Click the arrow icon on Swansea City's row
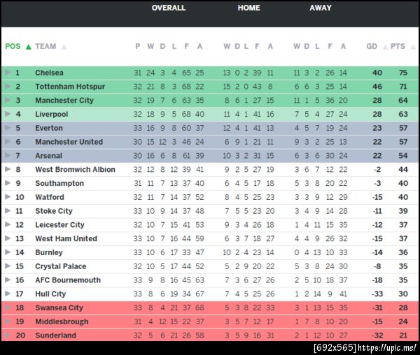Viewport: 420px width, 355px height. pos(8,307)
